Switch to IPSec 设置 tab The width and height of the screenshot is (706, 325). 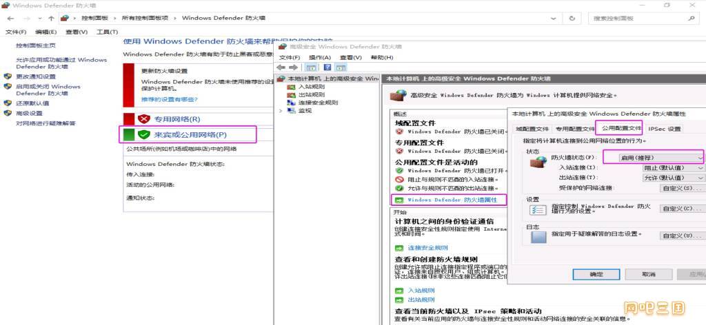(664, 129)
